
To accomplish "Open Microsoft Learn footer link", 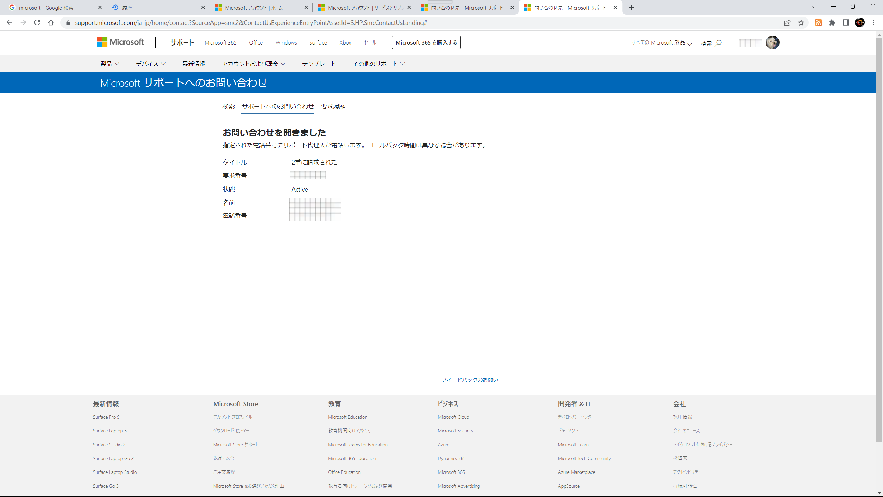I will (x=573, y=445).
